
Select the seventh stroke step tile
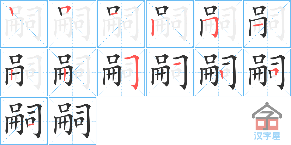pos(24,72)
